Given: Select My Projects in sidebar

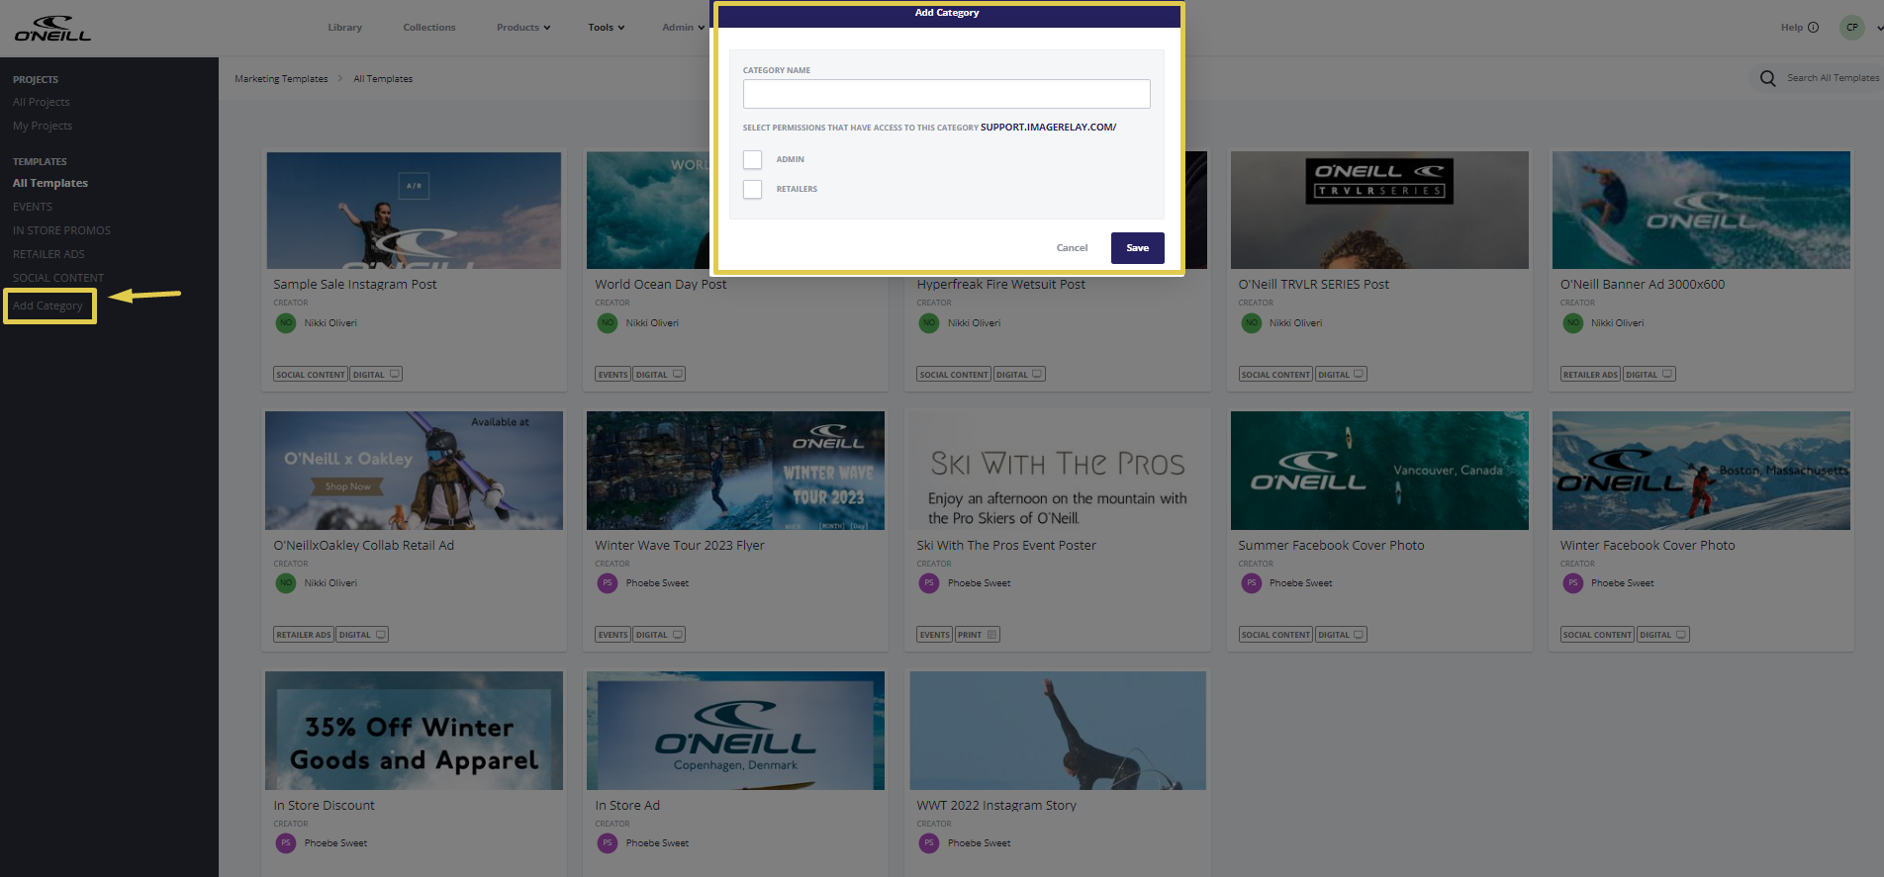Looking at the screenshot, I should [43, 126].
